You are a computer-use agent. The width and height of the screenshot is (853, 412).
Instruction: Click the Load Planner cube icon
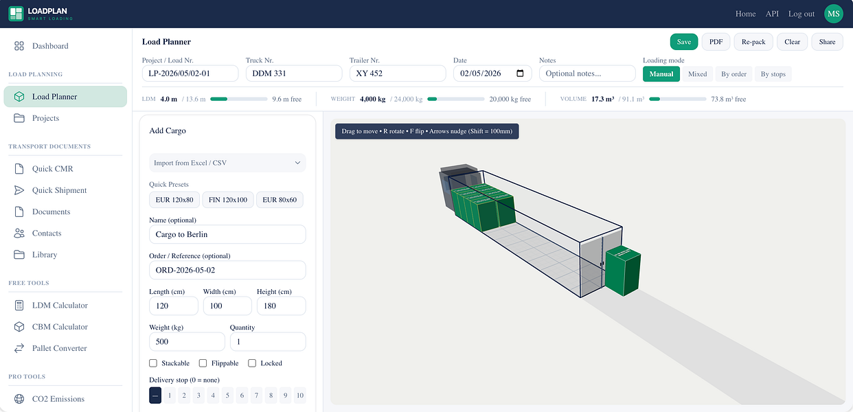tap(19, 97)
